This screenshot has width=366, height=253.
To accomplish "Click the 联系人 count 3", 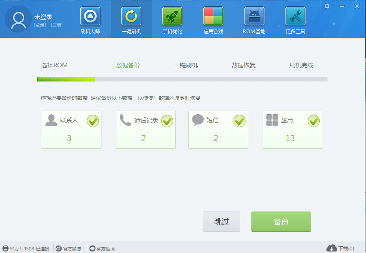I will [x=69, y=138].
